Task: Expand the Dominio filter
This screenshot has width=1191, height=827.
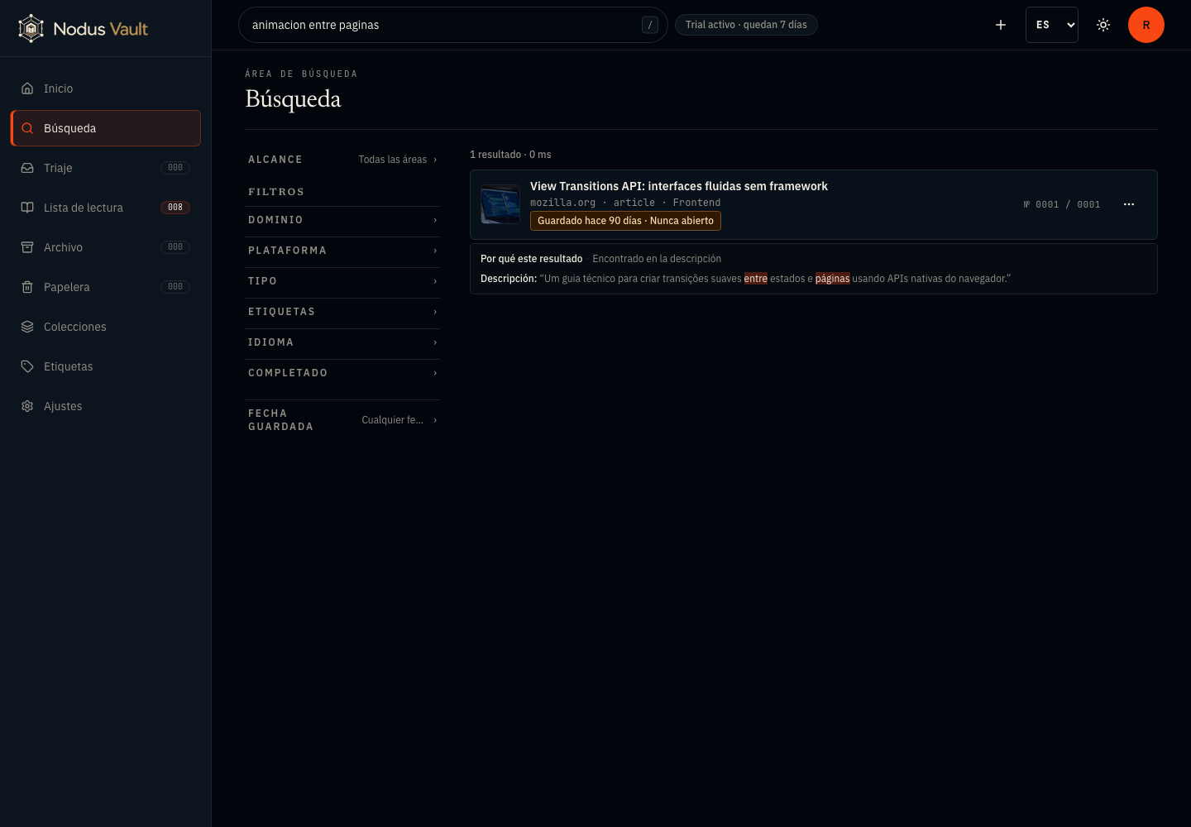Action: pyautogui.click(x=342, y=220)
